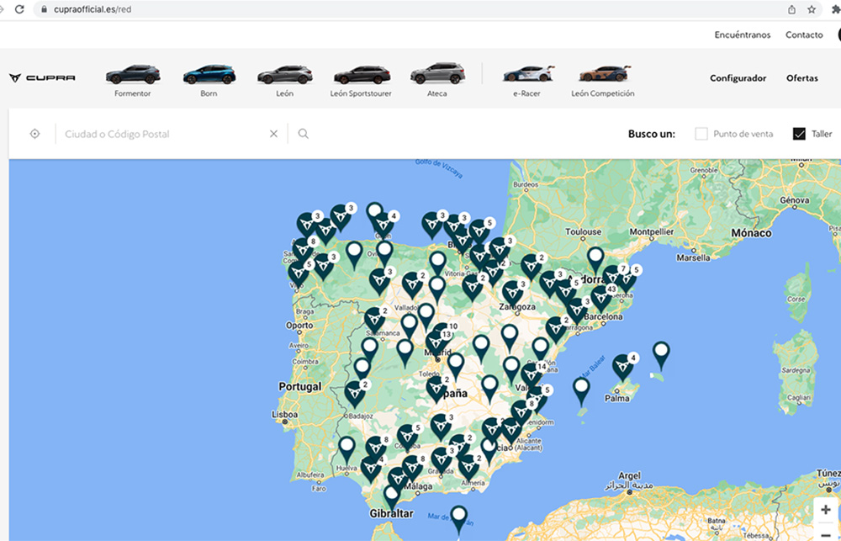Click the CUPRA logo
Viewport: 841px width, 541px height.
(42, 76)
